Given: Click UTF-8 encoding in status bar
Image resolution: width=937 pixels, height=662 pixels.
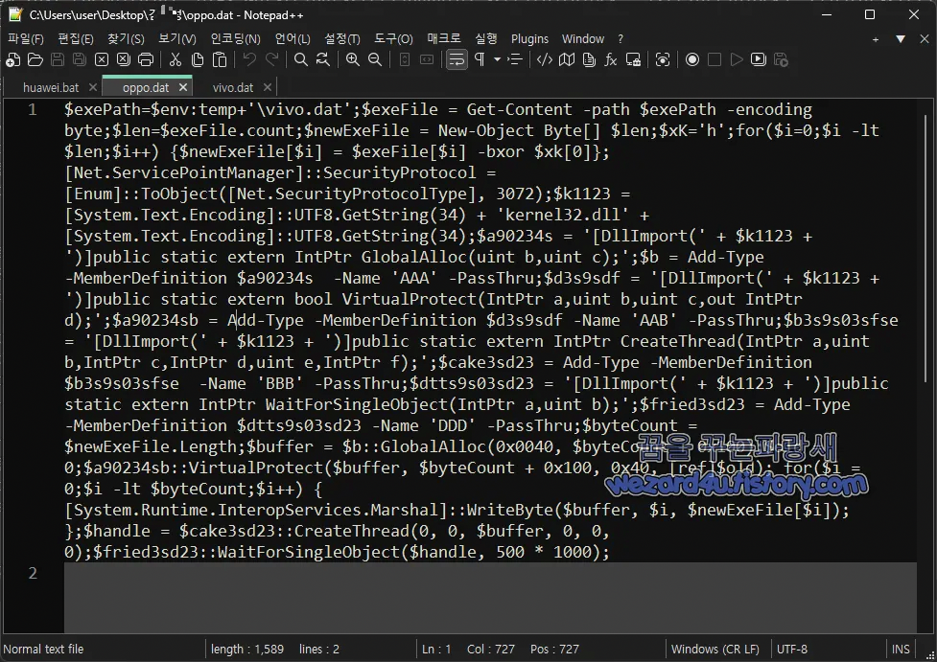Looking at the screenshot, I should (x=792, y=650).
